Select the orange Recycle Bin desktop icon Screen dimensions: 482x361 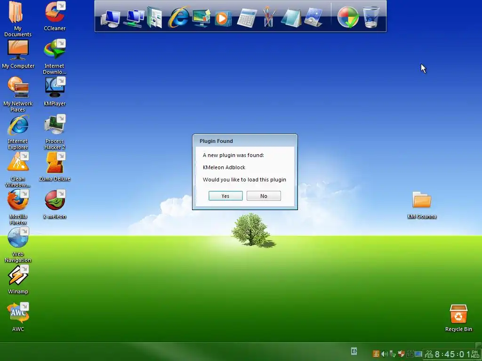coord(458,318)
